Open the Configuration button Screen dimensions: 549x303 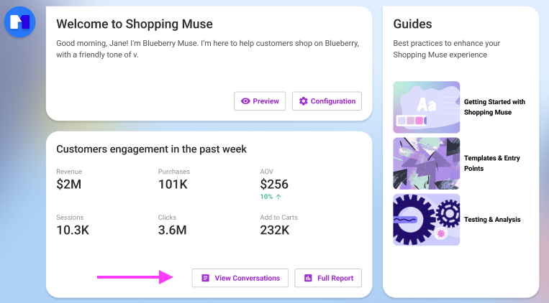coord(327,101)
